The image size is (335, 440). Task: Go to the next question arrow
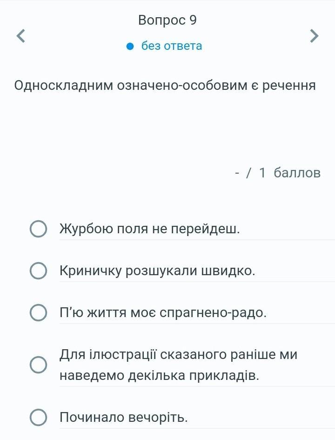pos(315,35)
